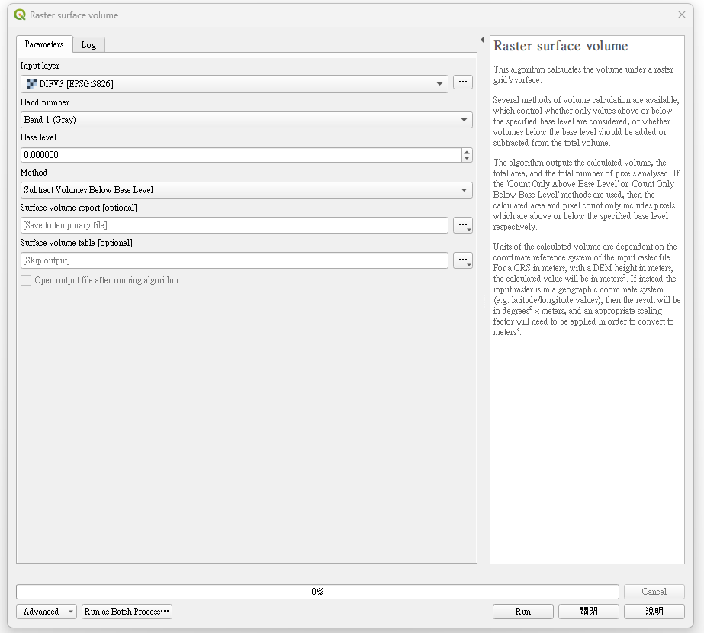Decrease Base level with the down arrow
This screenshot has width=704, height=633.
pos(467,158)
